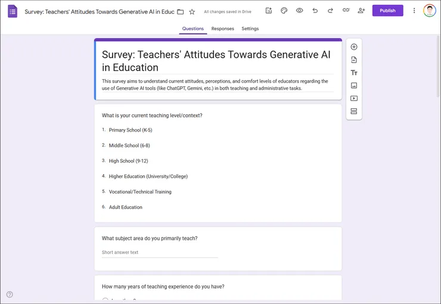Viewport: 441px width, 304px height.
Task: Add video icon in side toolbar
Action: (x=354, y=98)
